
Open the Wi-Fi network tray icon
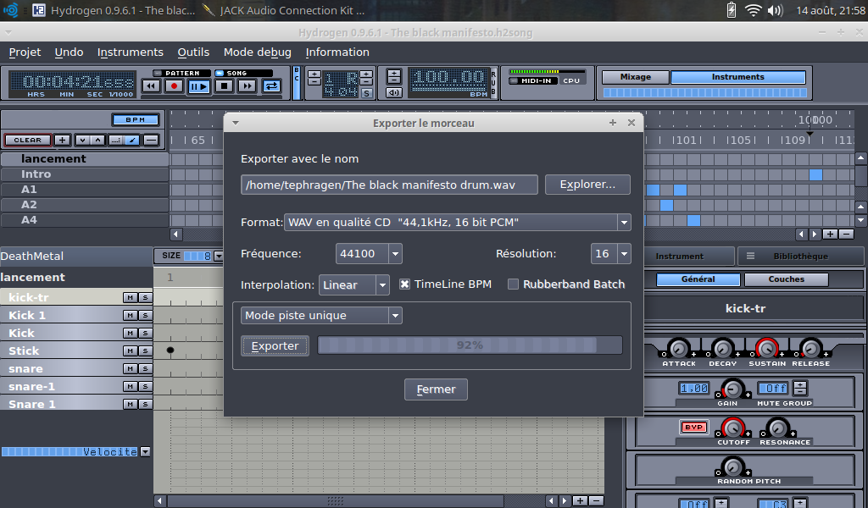754,10
